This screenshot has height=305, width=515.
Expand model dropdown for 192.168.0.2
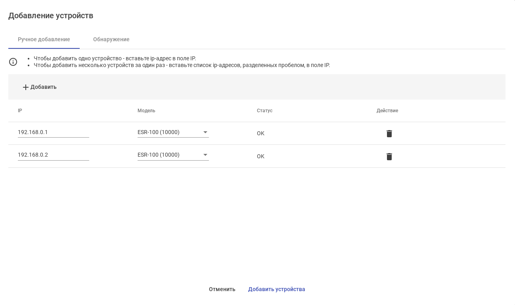click(x=173, y=155)
